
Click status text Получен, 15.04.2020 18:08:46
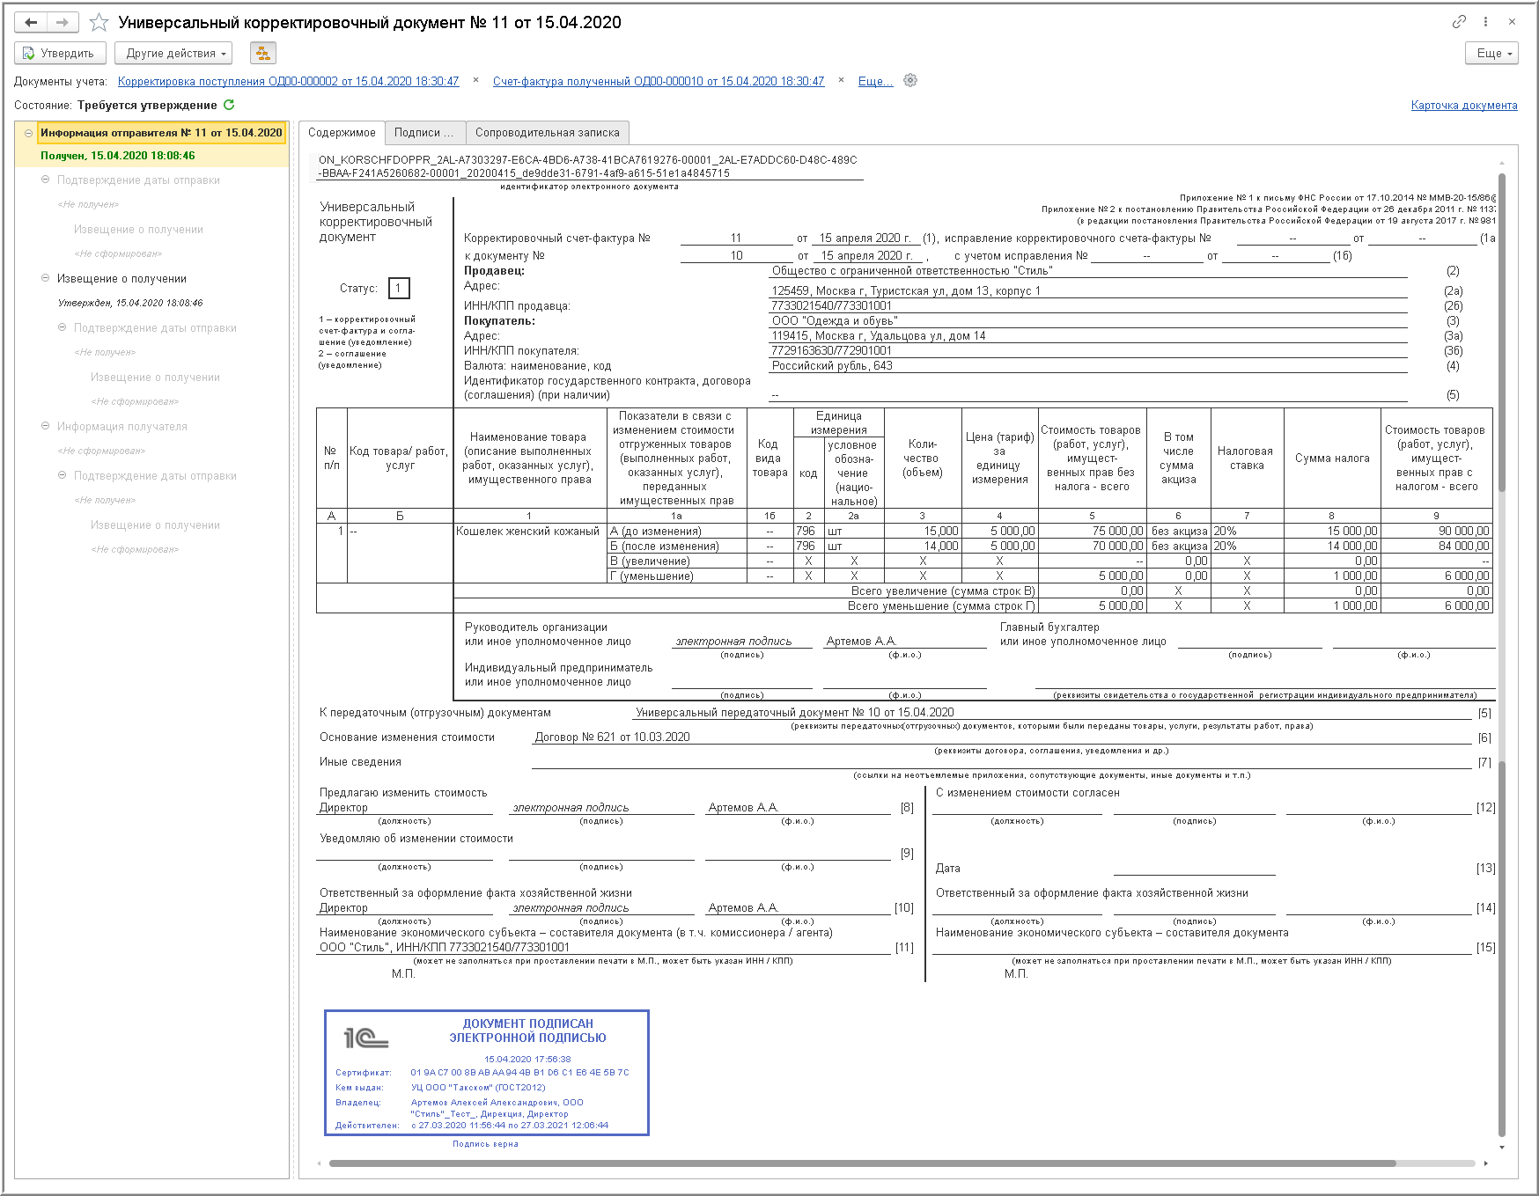tap(118, 156)
